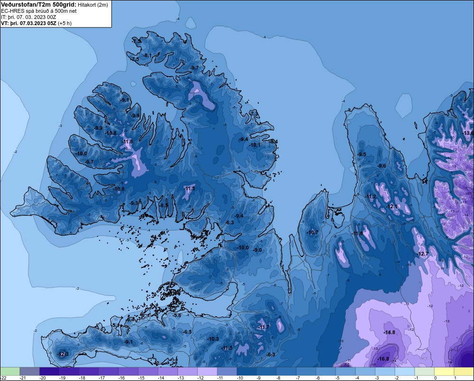Click the -8.5 temperature value
Viewport: 474px width, 381px height.
tap(163, 205)
